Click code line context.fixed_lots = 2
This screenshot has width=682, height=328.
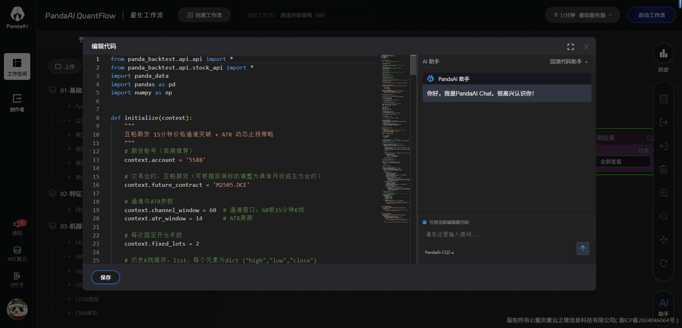pyautogui.click(x=162, y=244)
